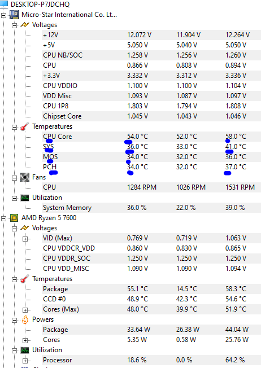Expand the Cores power entry
The image size is (261, 368).
(25, 340)
